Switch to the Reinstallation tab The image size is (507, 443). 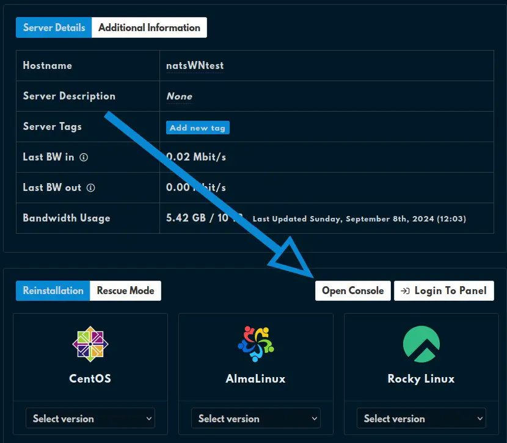click(53, 290)
